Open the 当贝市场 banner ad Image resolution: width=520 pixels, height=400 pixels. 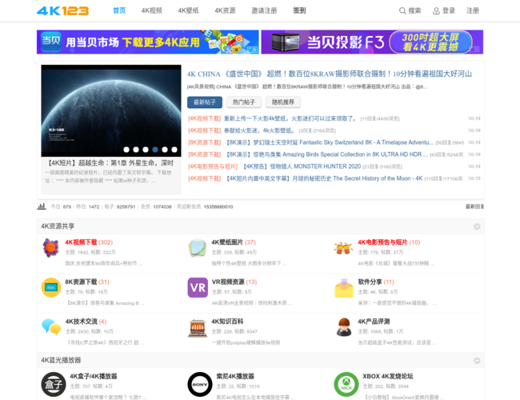pyautogui.click(x=147, y=42)
